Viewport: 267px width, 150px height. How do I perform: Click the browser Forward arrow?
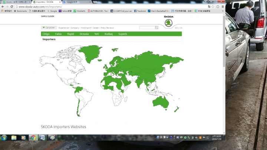click(x=7, y=7)
